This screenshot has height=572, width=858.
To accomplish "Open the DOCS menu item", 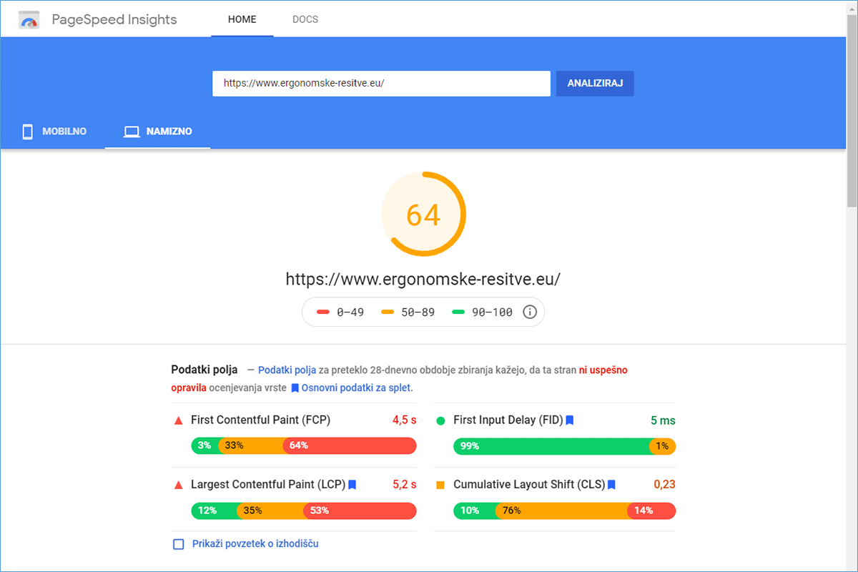I will tap(305, 19).
